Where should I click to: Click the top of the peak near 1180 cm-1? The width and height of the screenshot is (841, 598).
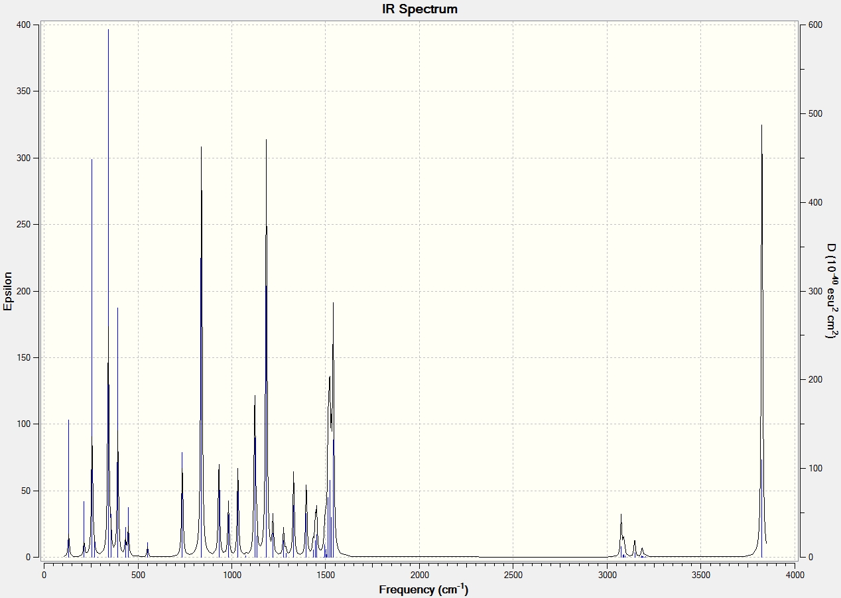click(x=266, y=140)
